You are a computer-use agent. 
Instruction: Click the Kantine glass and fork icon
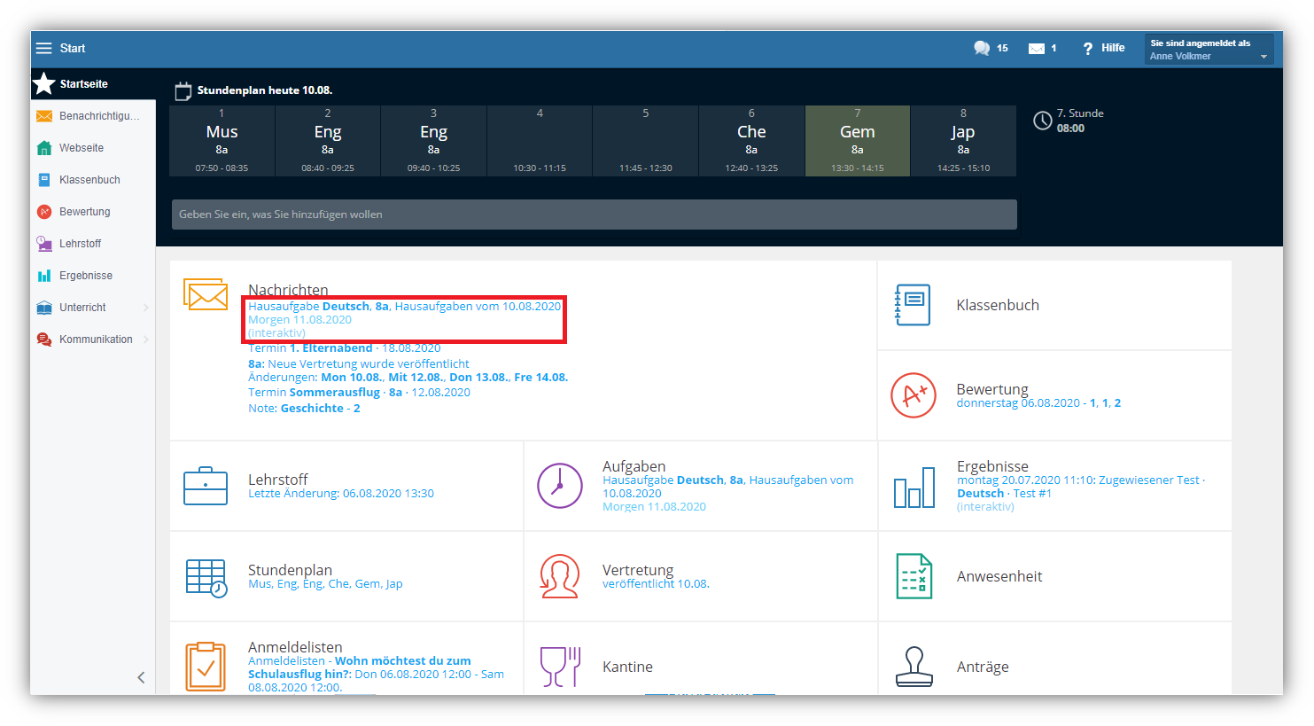(x=560, y=667)
